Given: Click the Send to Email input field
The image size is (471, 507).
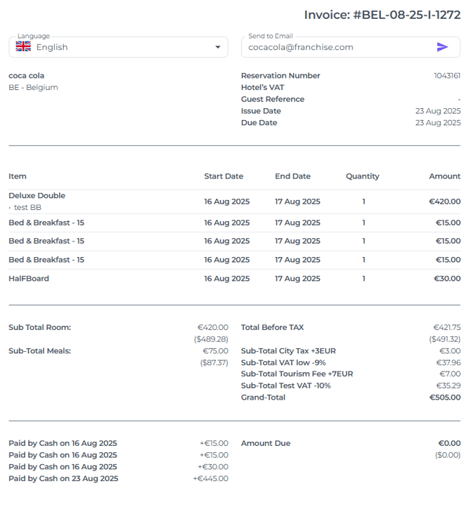Looking at the screenshot, I should [x=337, y=47].
